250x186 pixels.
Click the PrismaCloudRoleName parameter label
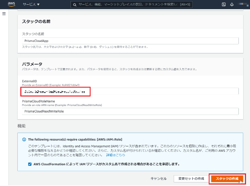(38, 101)
